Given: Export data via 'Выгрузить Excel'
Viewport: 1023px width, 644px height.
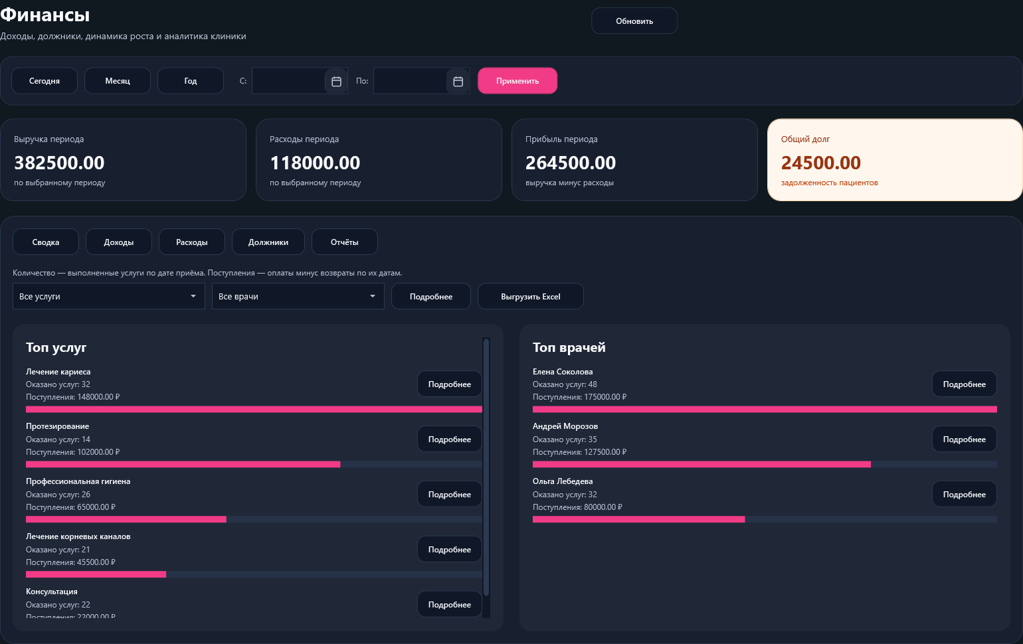Looking at the screenshot, I should [531, 297].
